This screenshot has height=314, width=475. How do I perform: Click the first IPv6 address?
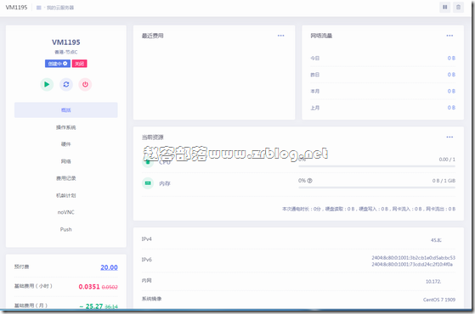coord(414,258)
